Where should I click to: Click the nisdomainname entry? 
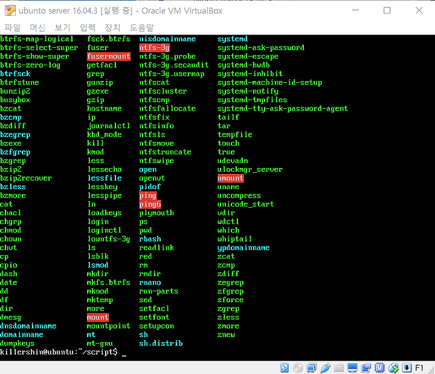167,39
